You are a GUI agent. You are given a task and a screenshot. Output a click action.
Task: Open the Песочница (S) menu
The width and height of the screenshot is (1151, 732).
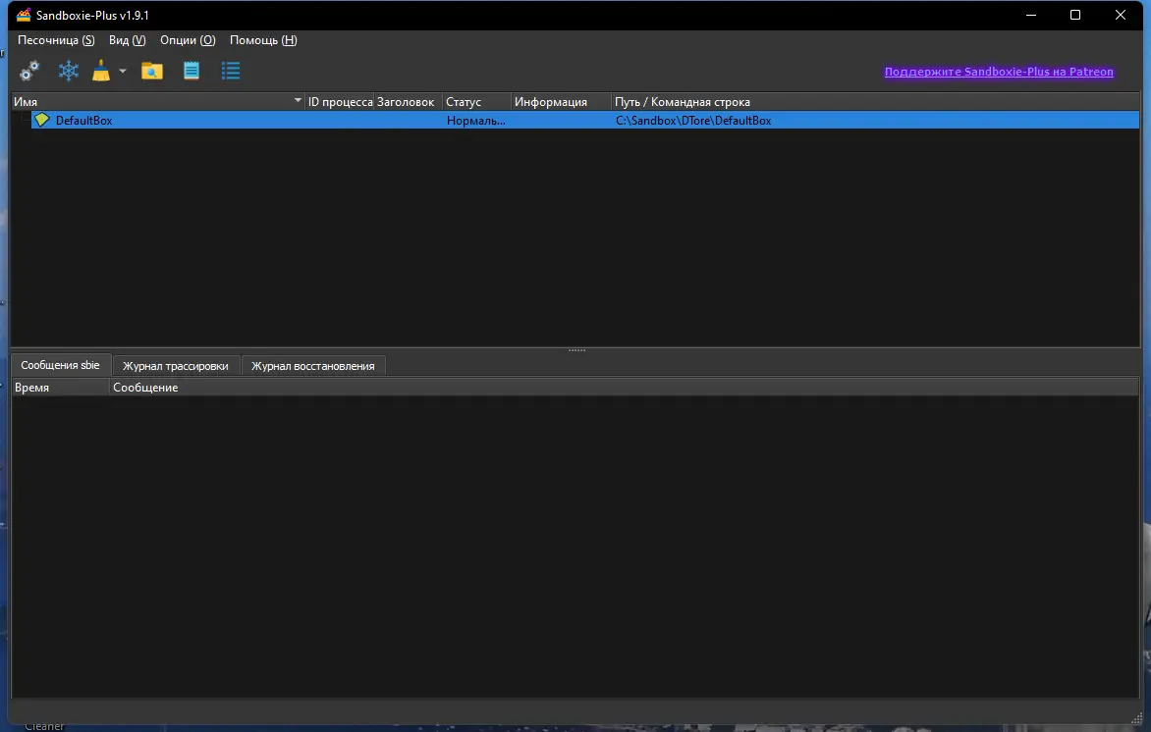coord(56,40)
